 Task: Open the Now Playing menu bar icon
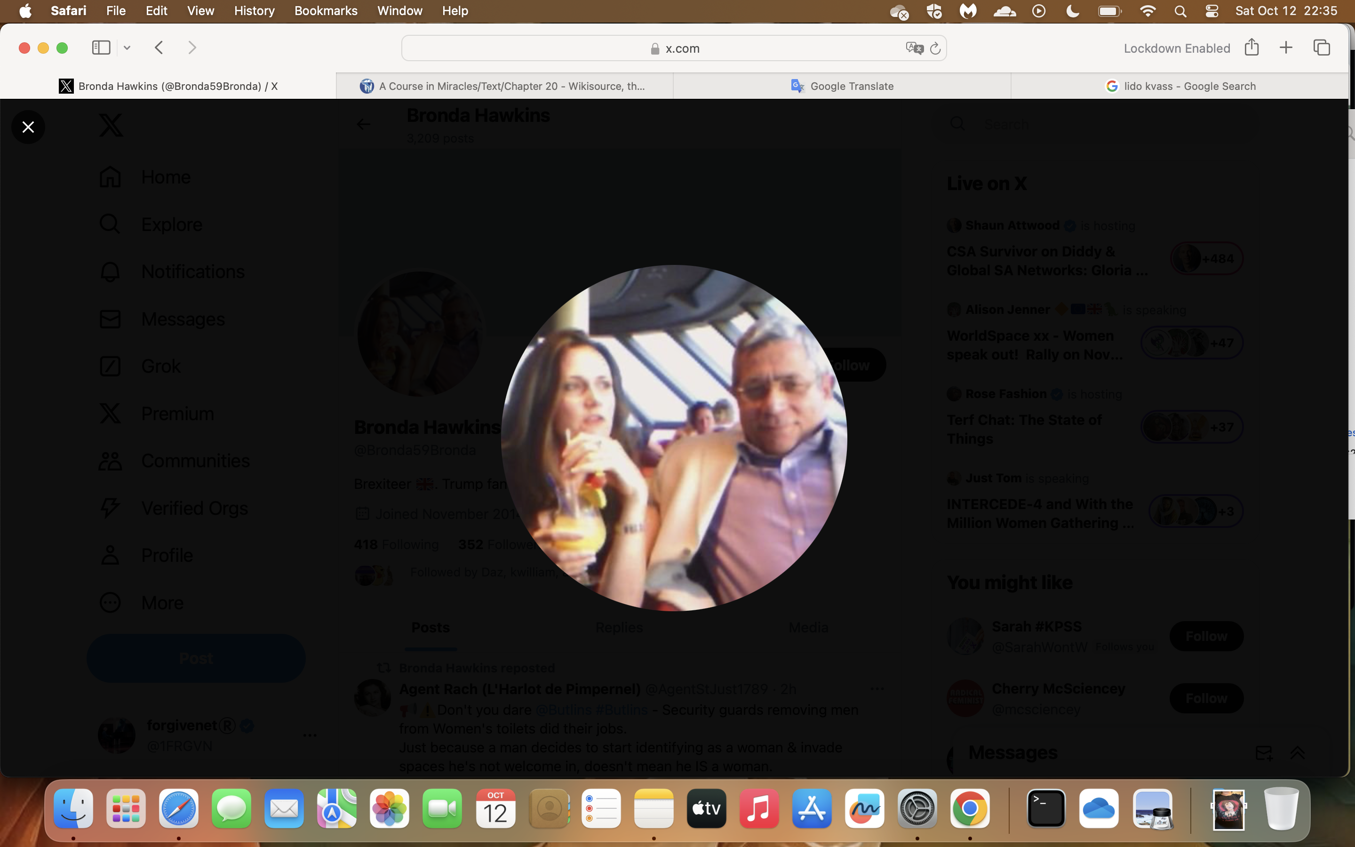(1039, 11)
